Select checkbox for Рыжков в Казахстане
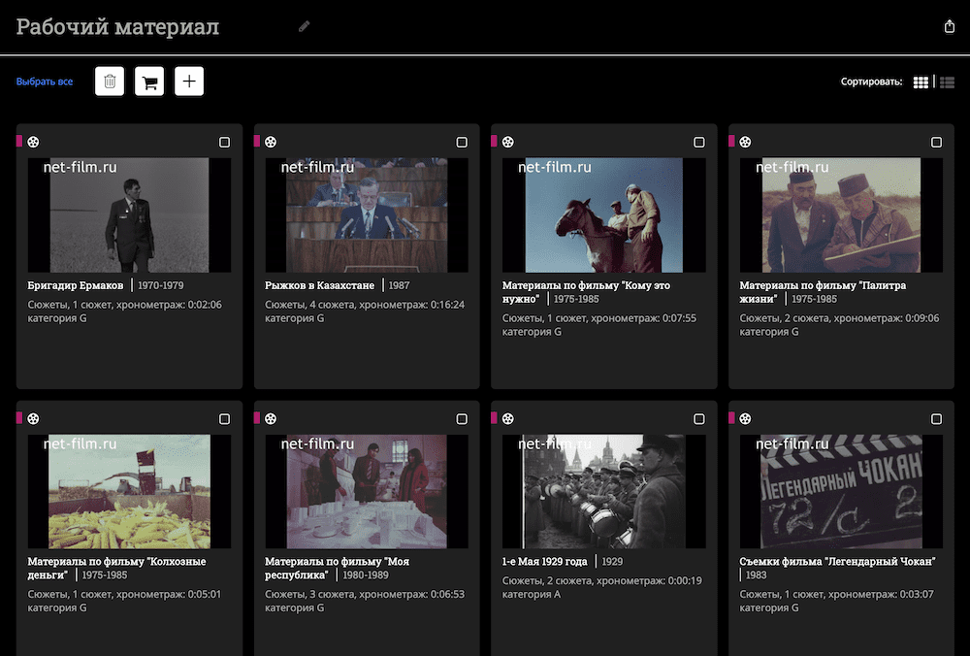The height and width of the screenshot is (656, 970). 462,143
